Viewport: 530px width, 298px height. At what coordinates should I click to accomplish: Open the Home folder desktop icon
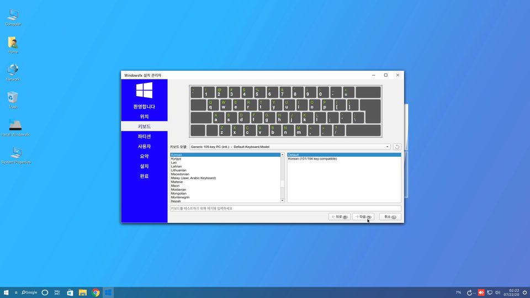(13, 45)
